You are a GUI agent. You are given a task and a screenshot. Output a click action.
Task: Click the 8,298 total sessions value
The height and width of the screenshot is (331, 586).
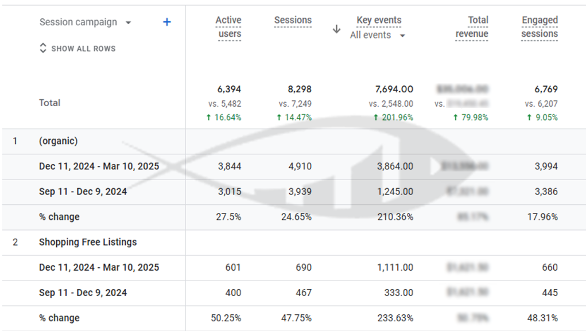point(300,89)
